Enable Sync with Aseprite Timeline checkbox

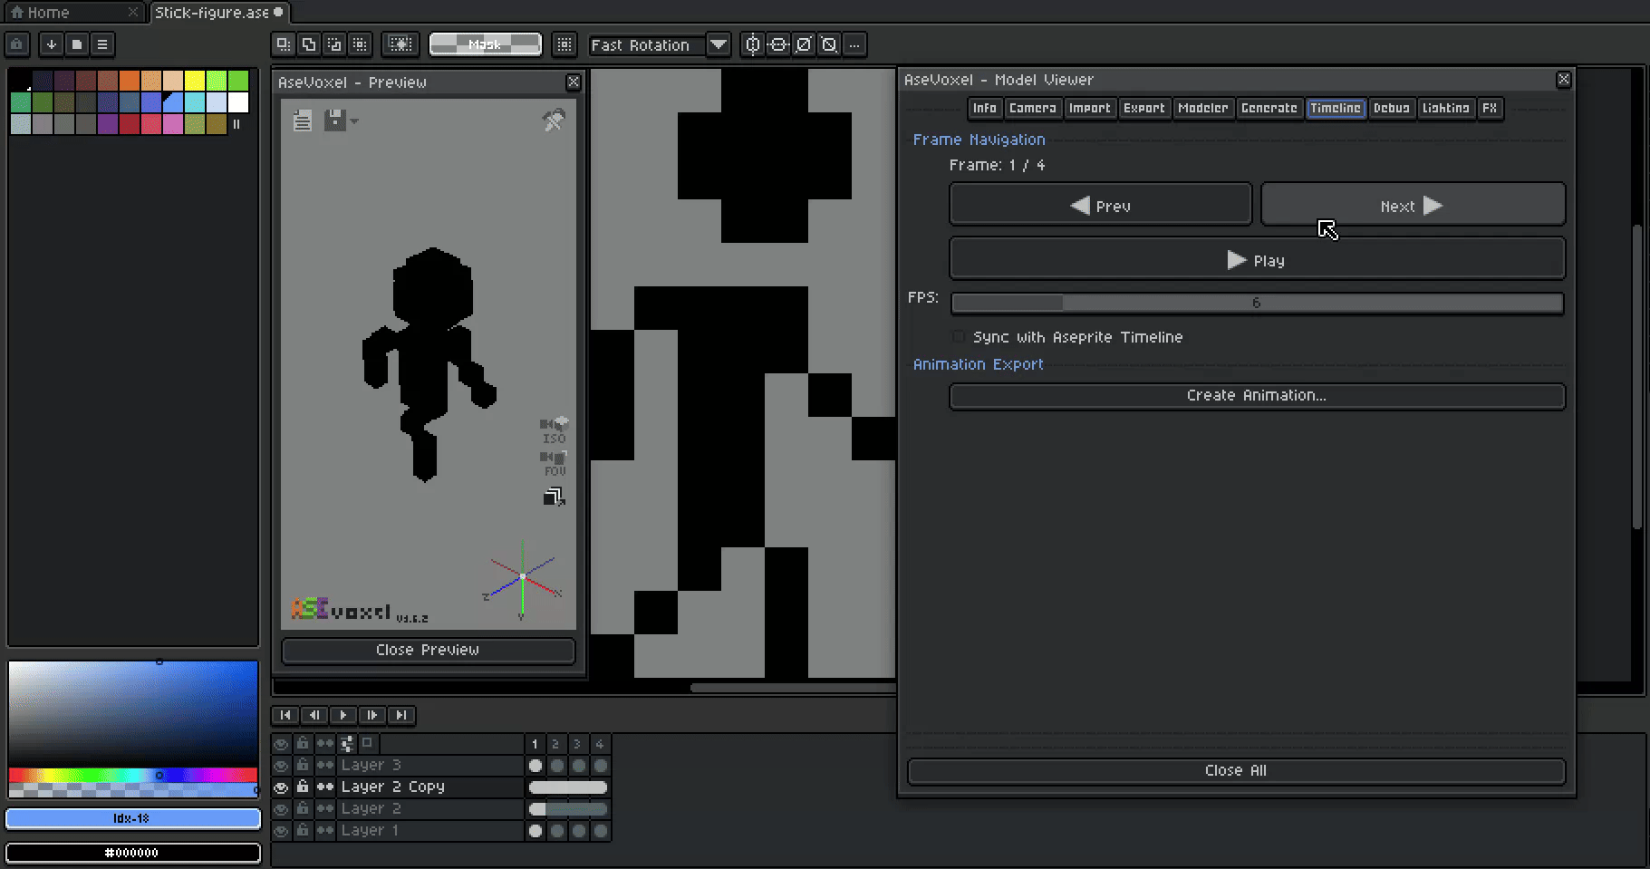click(x=959, y=337)
